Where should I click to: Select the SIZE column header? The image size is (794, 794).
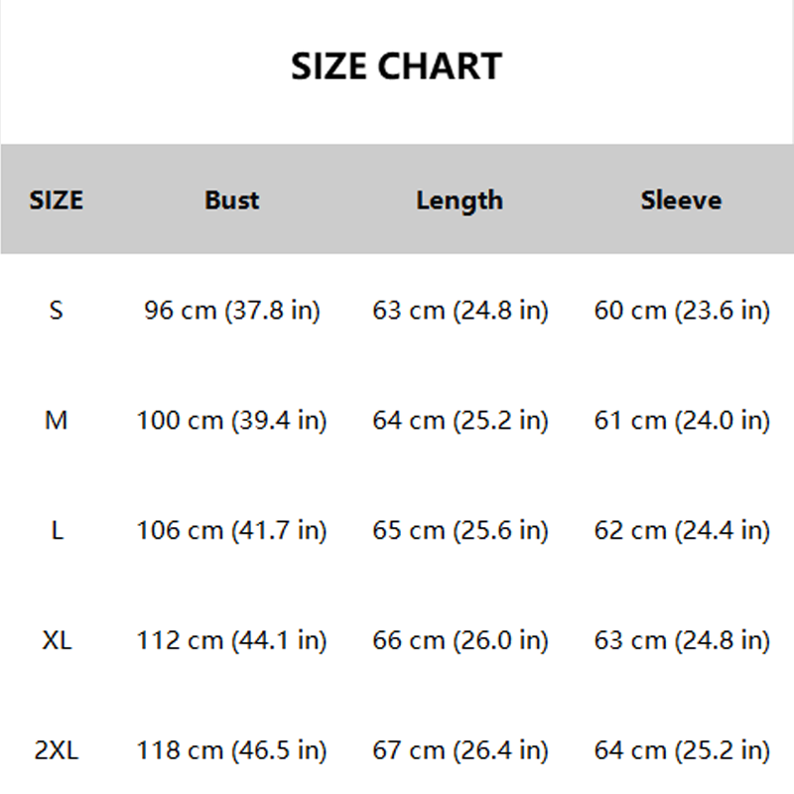[x=57, y=199]
